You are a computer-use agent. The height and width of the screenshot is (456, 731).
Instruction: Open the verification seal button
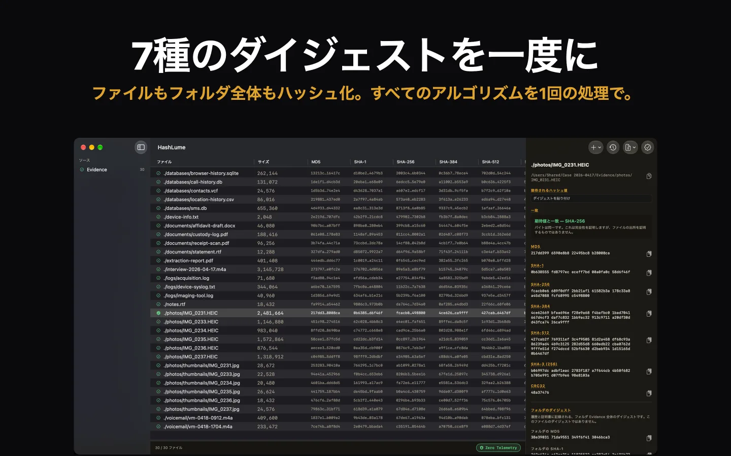click(648, 147)
